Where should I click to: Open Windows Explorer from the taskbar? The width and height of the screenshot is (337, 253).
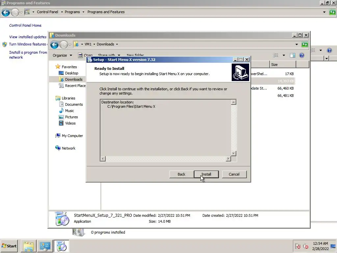[x=29, y=246]
